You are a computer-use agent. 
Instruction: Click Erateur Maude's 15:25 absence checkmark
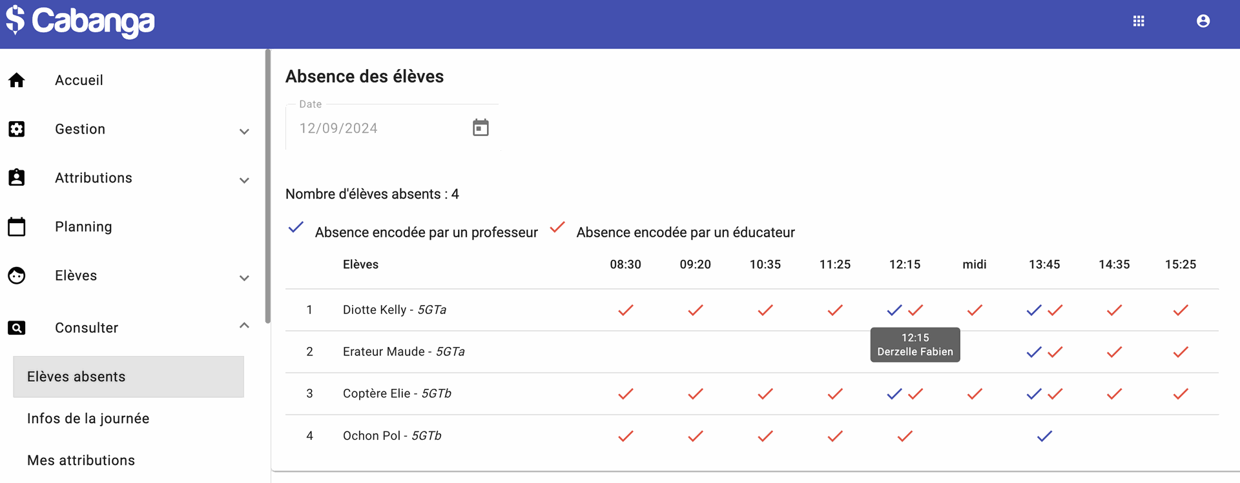[x=1181, y=352]
